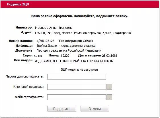
Task: Click the Подпись ЭЦП title bar
Action: click(x=80, y=4)
